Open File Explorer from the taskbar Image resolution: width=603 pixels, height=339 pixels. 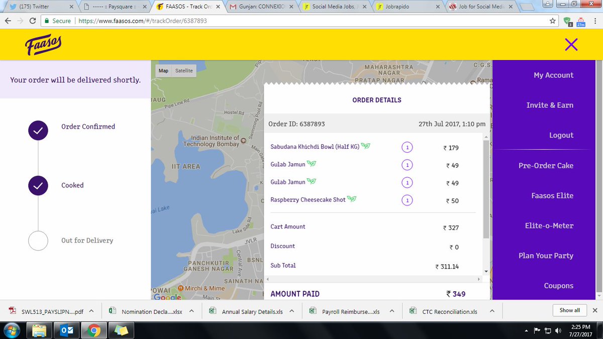click(x=39, y=331)
